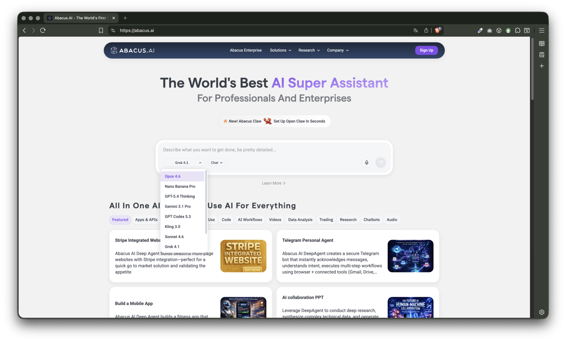Expand the Research navigation menu

309,50
